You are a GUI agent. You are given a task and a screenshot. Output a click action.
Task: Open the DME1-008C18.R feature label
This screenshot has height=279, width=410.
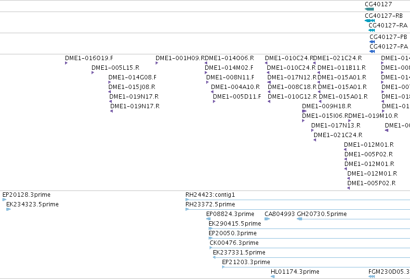click(x=292, y=87)
